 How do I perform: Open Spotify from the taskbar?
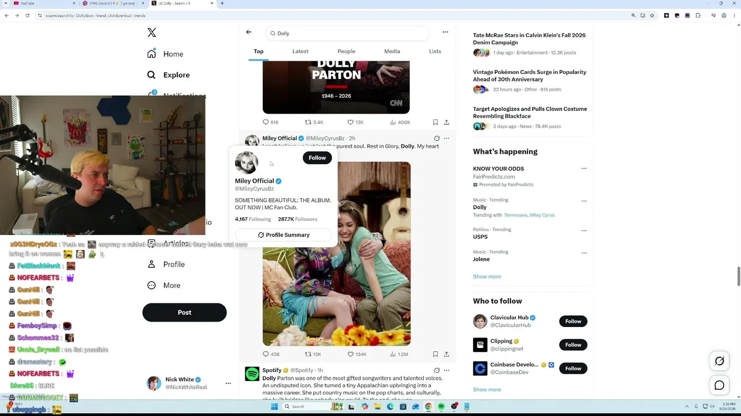[x=441, y=407]
